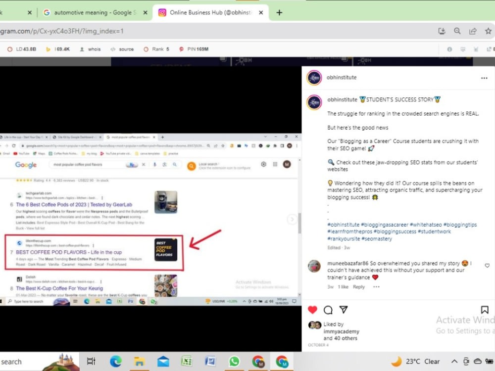Screen dimensions: 495x371
Task: Open the muneebazafar86 username link
Action: [347, 264]
